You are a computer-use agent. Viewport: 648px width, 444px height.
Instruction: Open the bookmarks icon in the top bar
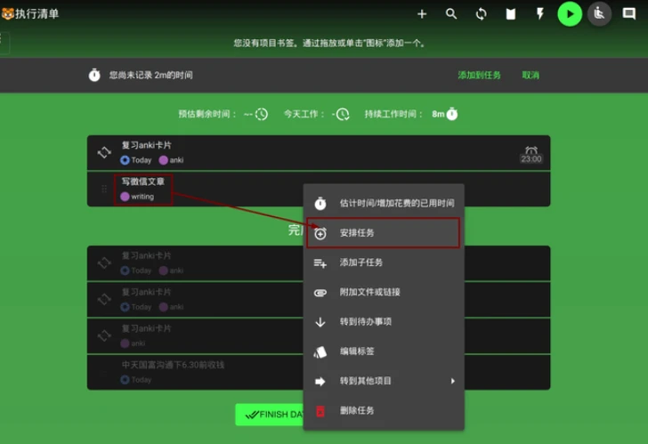511,14
